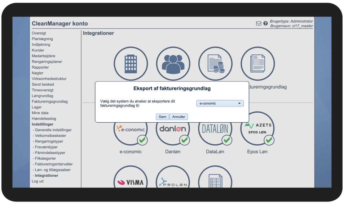Click the Gem button

point(162,117)
